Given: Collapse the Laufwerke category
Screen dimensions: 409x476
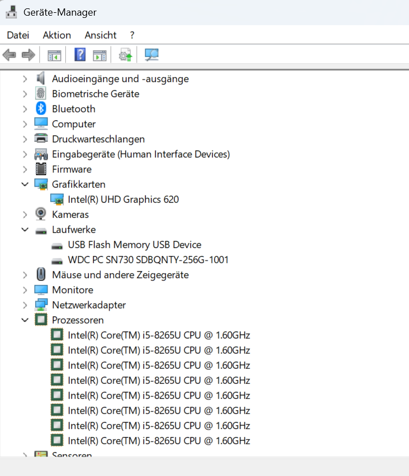Looking at the screenshot, I should point(25,230).
